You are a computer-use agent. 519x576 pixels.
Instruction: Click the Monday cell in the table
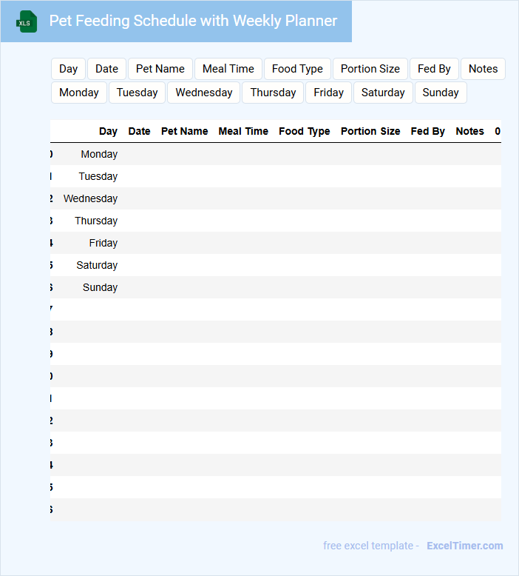[99, 154]
